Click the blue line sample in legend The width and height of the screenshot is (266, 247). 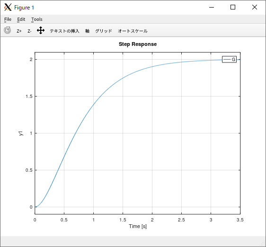227,59
